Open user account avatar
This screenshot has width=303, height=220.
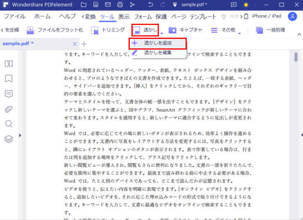[x=292, y=16]
